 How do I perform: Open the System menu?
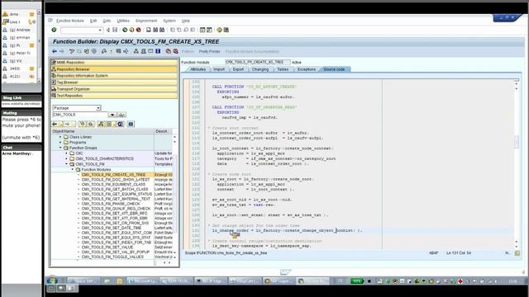pos(169,21)
